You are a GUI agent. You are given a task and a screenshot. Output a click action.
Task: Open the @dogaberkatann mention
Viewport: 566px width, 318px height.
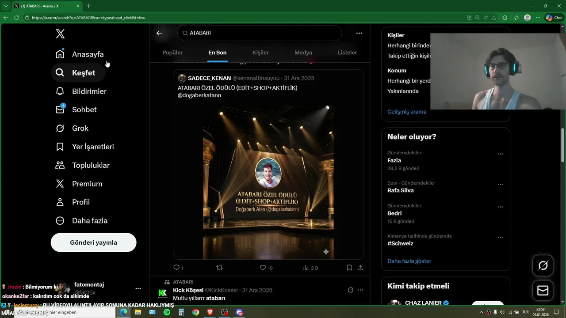[x=199, y=95]
